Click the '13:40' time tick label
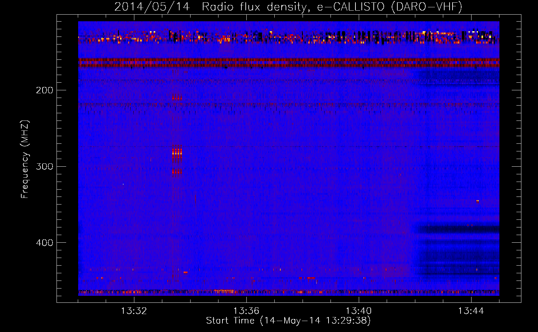The image size is (538, 332). click(x=359, y=311)
